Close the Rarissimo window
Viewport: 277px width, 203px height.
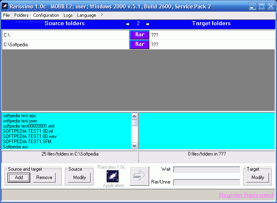(x=271, y=6)
